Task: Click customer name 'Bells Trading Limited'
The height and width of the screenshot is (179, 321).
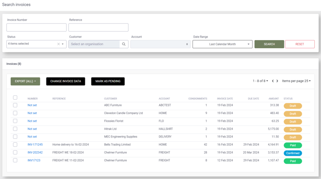Action: (117, 145)
